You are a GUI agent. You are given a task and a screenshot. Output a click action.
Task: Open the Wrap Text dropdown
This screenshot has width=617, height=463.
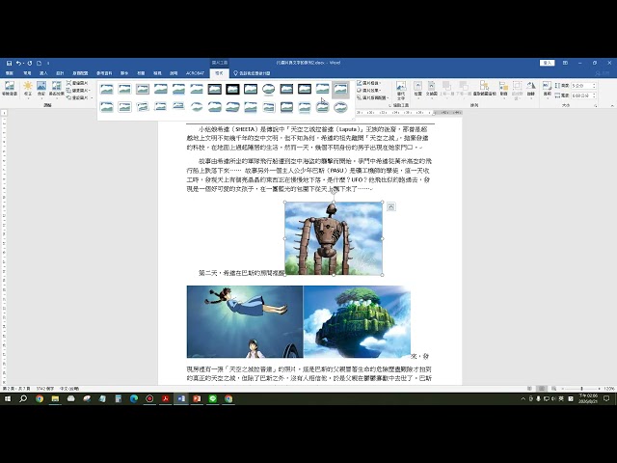(431, 89)
